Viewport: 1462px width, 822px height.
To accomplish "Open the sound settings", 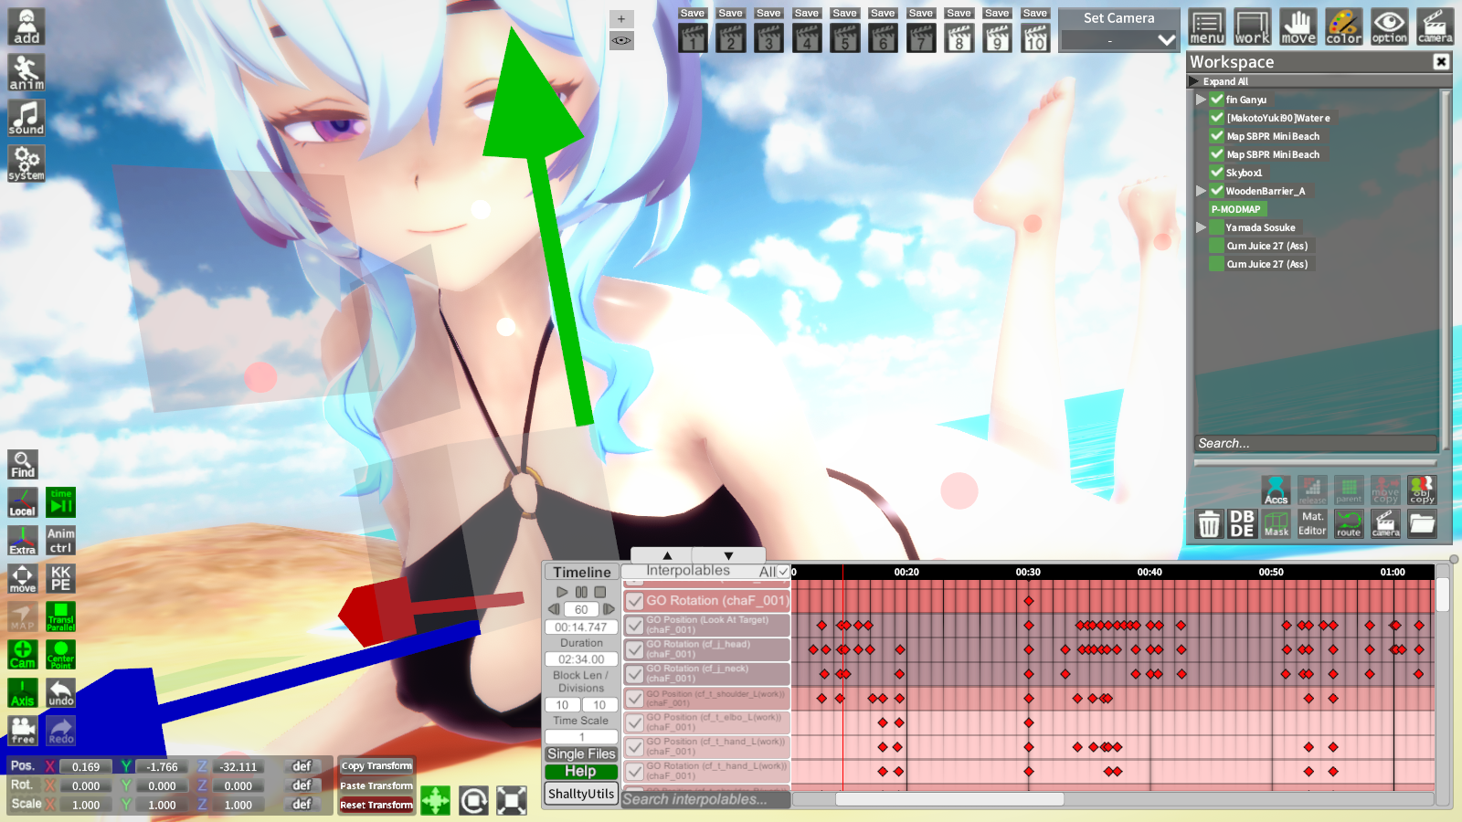I will (x=26, y=118).
